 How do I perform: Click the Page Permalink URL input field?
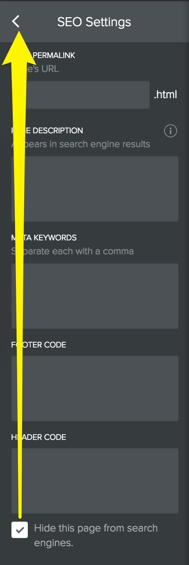tap(81, 95)
